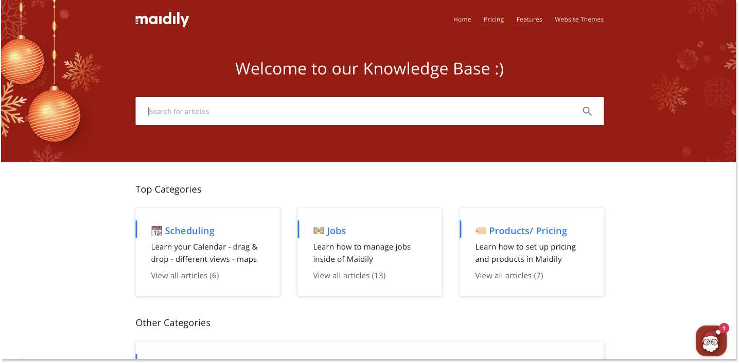Click the price tag icon beside Products/ Pricing
This screenshot has height=363, width=739.
click(481, 231)
